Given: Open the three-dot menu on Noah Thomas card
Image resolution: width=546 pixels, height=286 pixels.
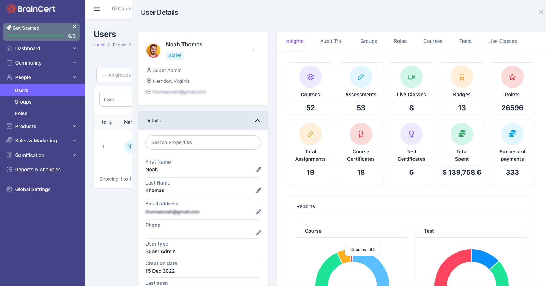Looking at the screenshot, I should point(254,51).
